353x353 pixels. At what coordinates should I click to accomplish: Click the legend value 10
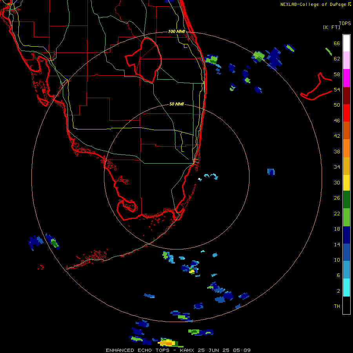coord(337,260)
